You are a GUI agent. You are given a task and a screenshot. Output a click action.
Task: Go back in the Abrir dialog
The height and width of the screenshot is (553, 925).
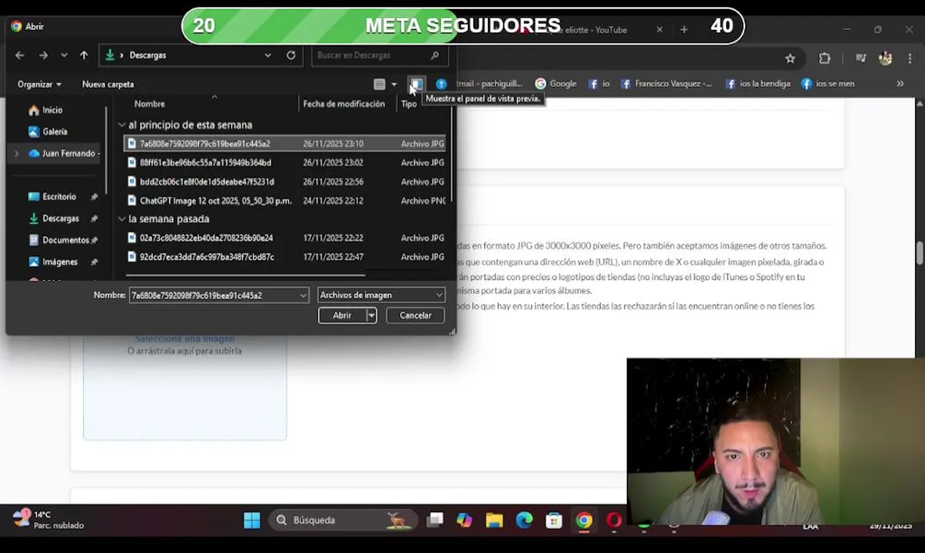(20, 55)
